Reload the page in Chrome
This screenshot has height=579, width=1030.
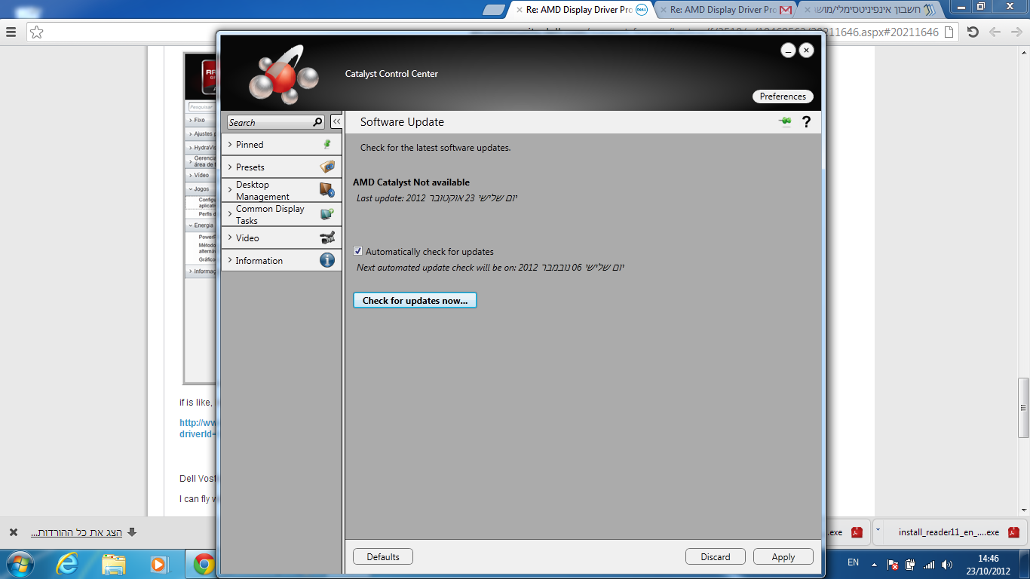[x=973, y=32]
